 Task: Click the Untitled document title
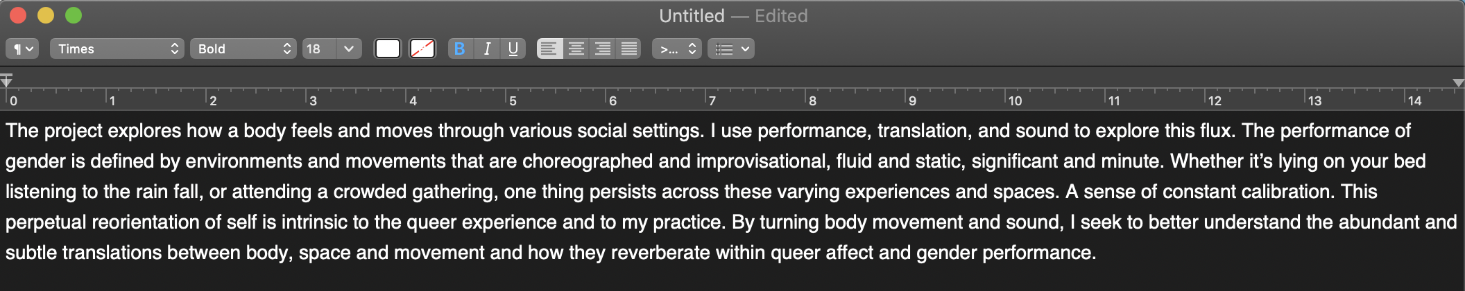[691, 16]
